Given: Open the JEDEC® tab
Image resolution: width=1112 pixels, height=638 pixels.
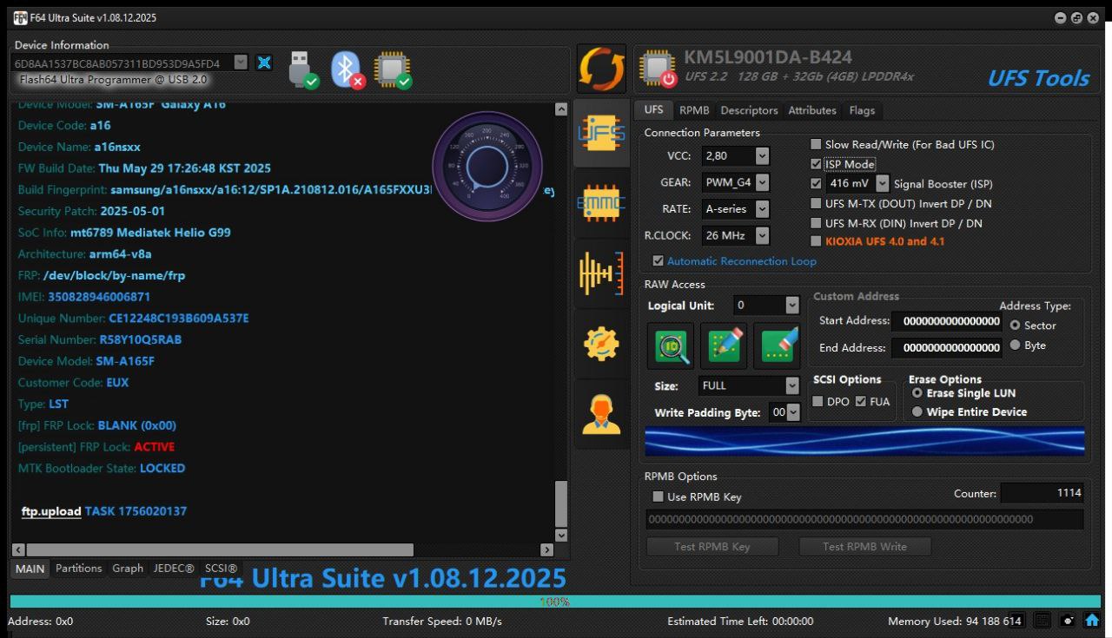Looking at the screenshot, I should click(174, 569).
